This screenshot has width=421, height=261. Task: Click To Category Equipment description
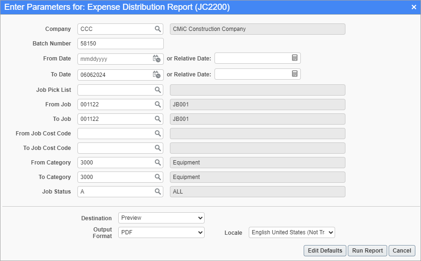coord(258,177)
